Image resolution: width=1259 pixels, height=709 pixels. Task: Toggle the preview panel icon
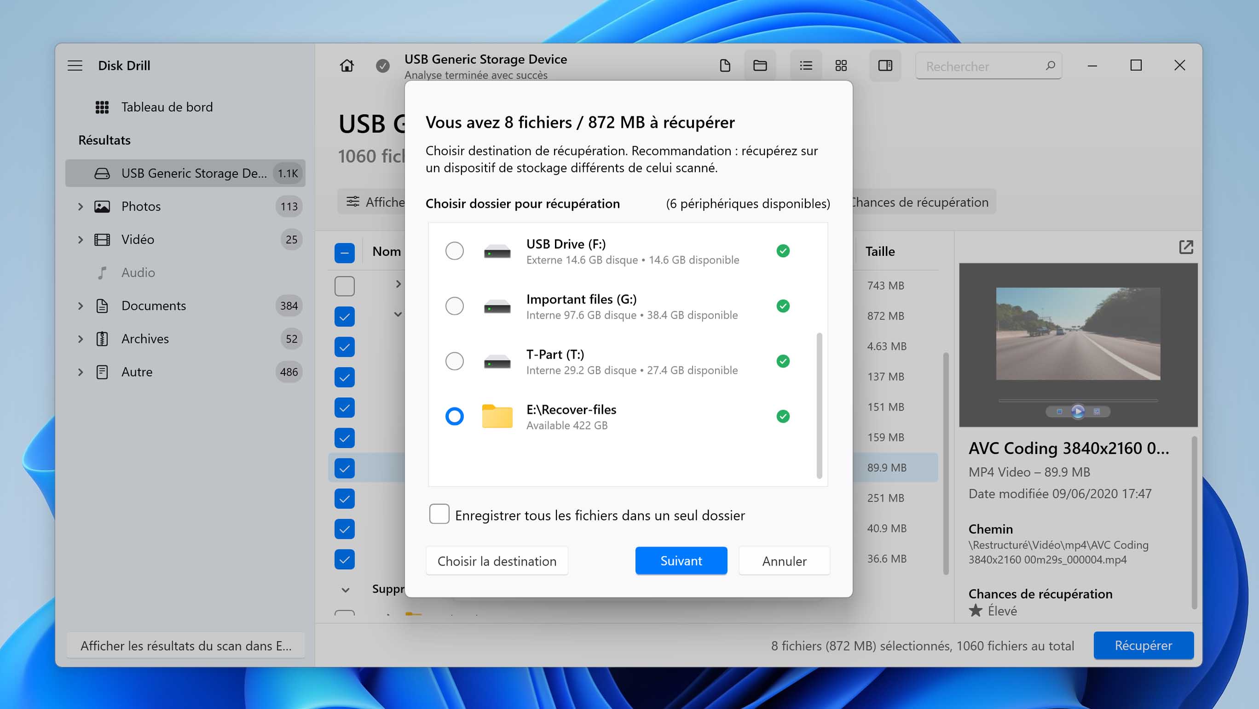(885, 65)
